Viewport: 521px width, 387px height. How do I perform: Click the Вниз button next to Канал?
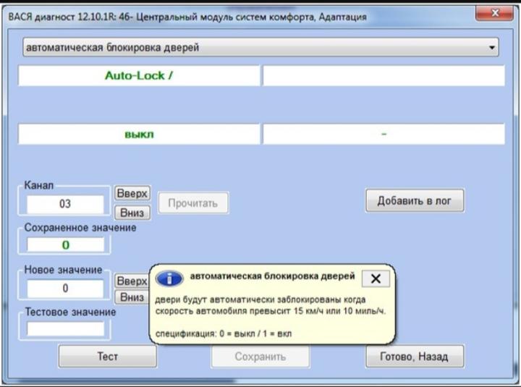pos(132,213)
